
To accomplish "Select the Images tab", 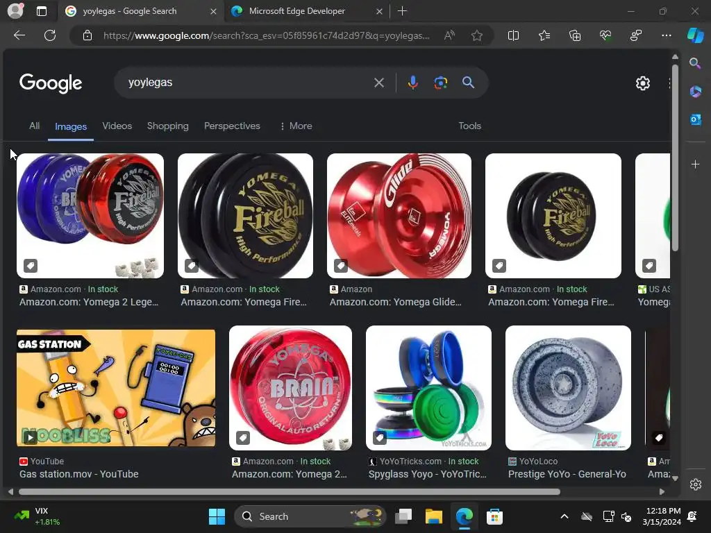I will click(71, 126).
